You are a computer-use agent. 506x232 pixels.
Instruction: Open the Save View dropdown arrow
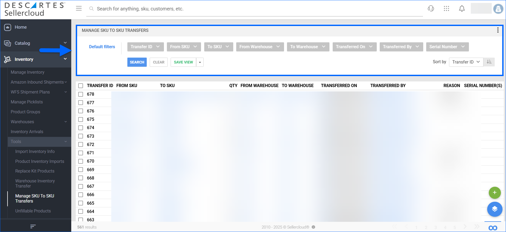(x=200, y=62)
